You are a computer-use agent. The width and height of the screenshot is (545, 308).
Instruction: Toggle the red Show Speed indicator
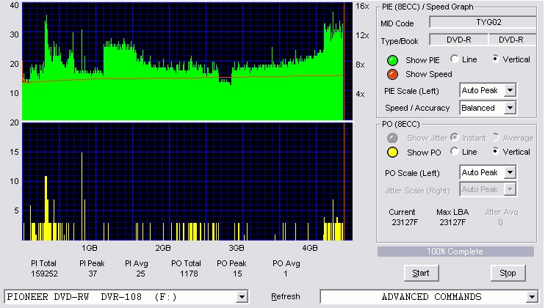point(392,74)
